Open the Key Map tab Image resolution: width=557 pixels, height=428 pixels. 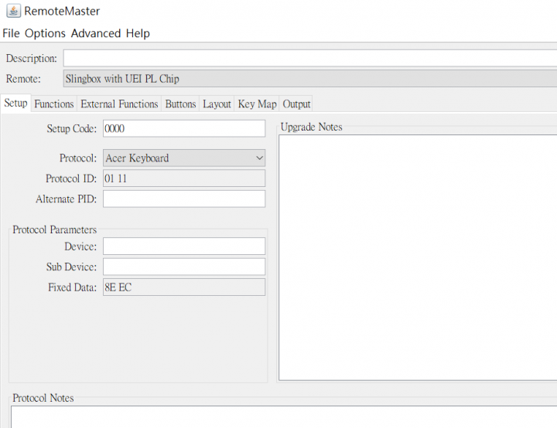257,104
